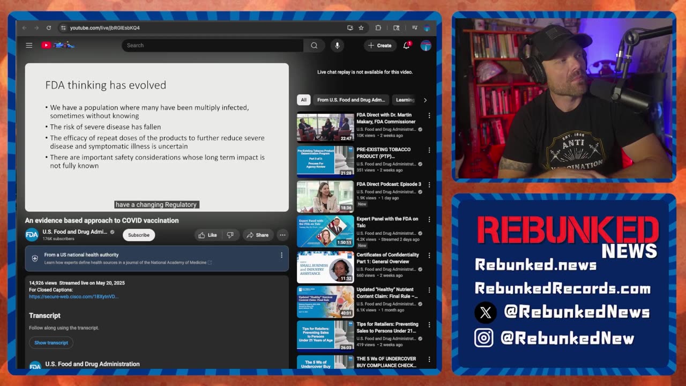Open options on health authority info panel

[x=281, y=255]
